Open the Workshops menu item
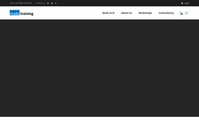 (145, 13)
